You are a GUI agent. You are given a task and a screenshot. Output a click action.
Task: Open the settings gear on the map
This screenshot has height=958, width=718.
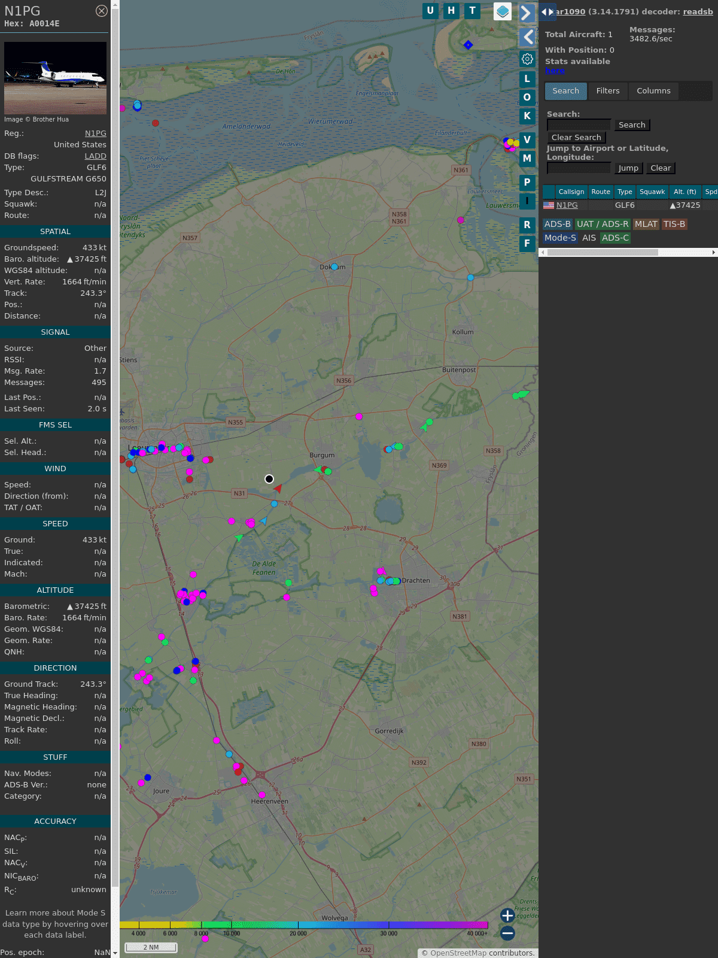coord(527,59)
